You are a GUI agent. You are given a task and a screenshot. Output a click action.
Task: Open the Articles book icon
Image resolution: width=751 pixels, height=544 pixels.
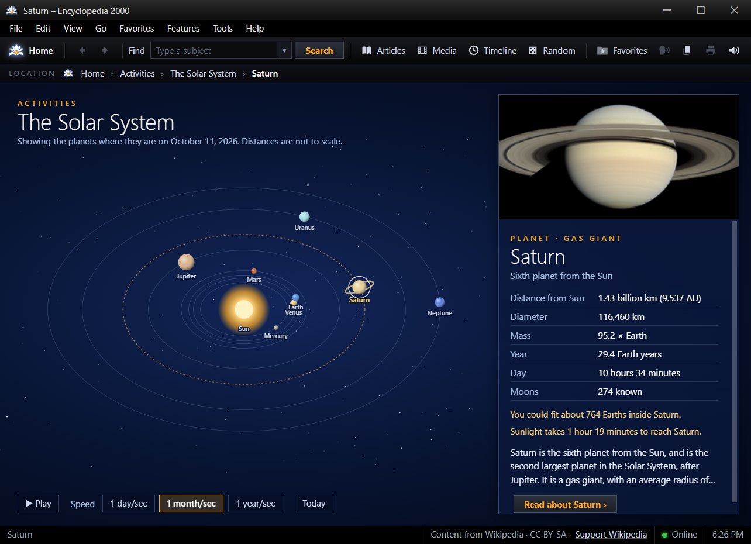click(x=367, y=50)
